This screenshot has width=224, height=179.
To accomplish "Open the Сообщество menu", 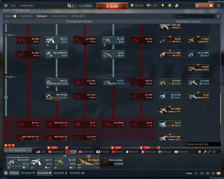I will 26,6.
